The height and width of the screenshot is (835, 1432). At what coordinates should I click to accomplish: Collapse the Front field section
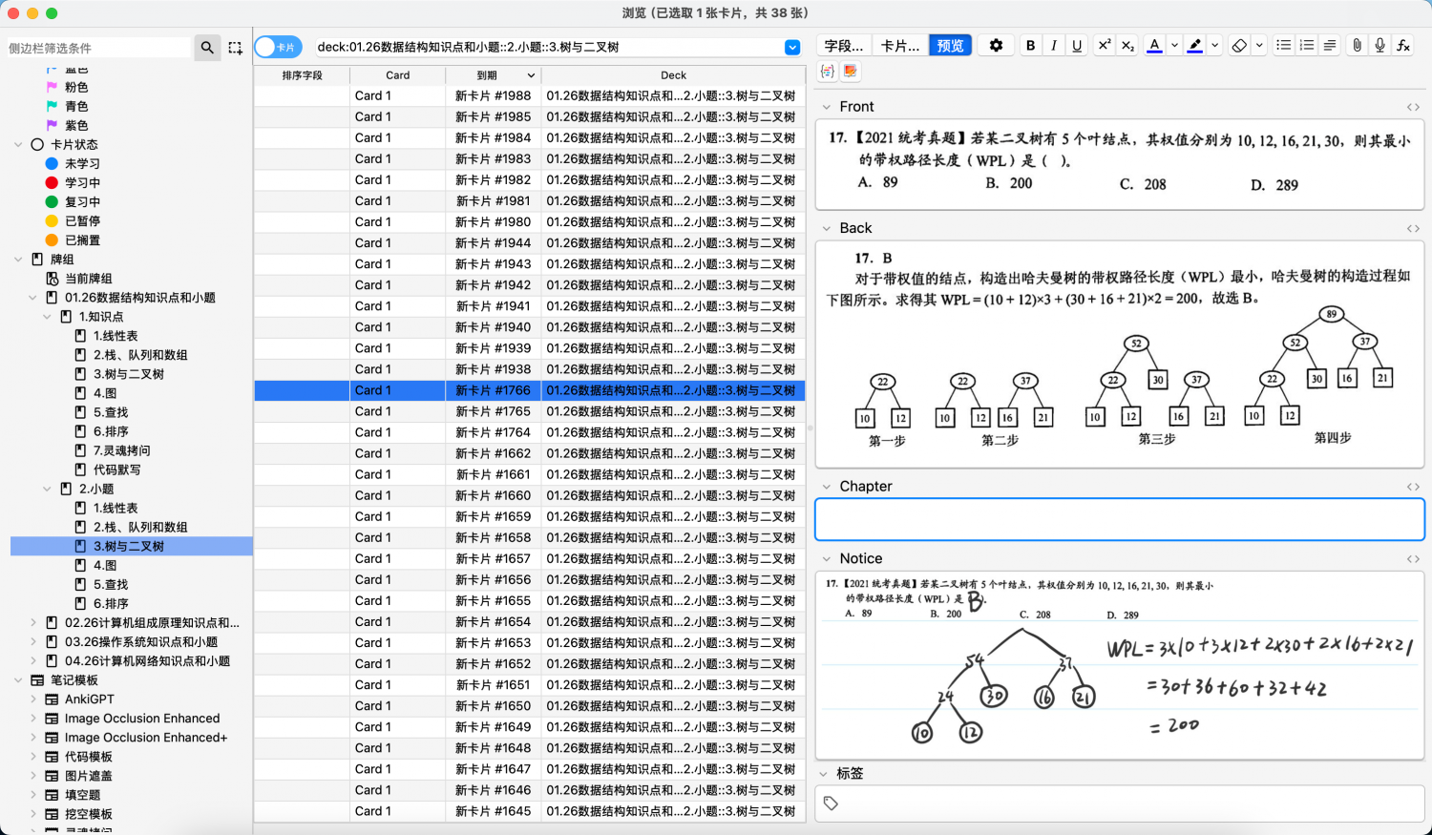click(x=827, y=107)
